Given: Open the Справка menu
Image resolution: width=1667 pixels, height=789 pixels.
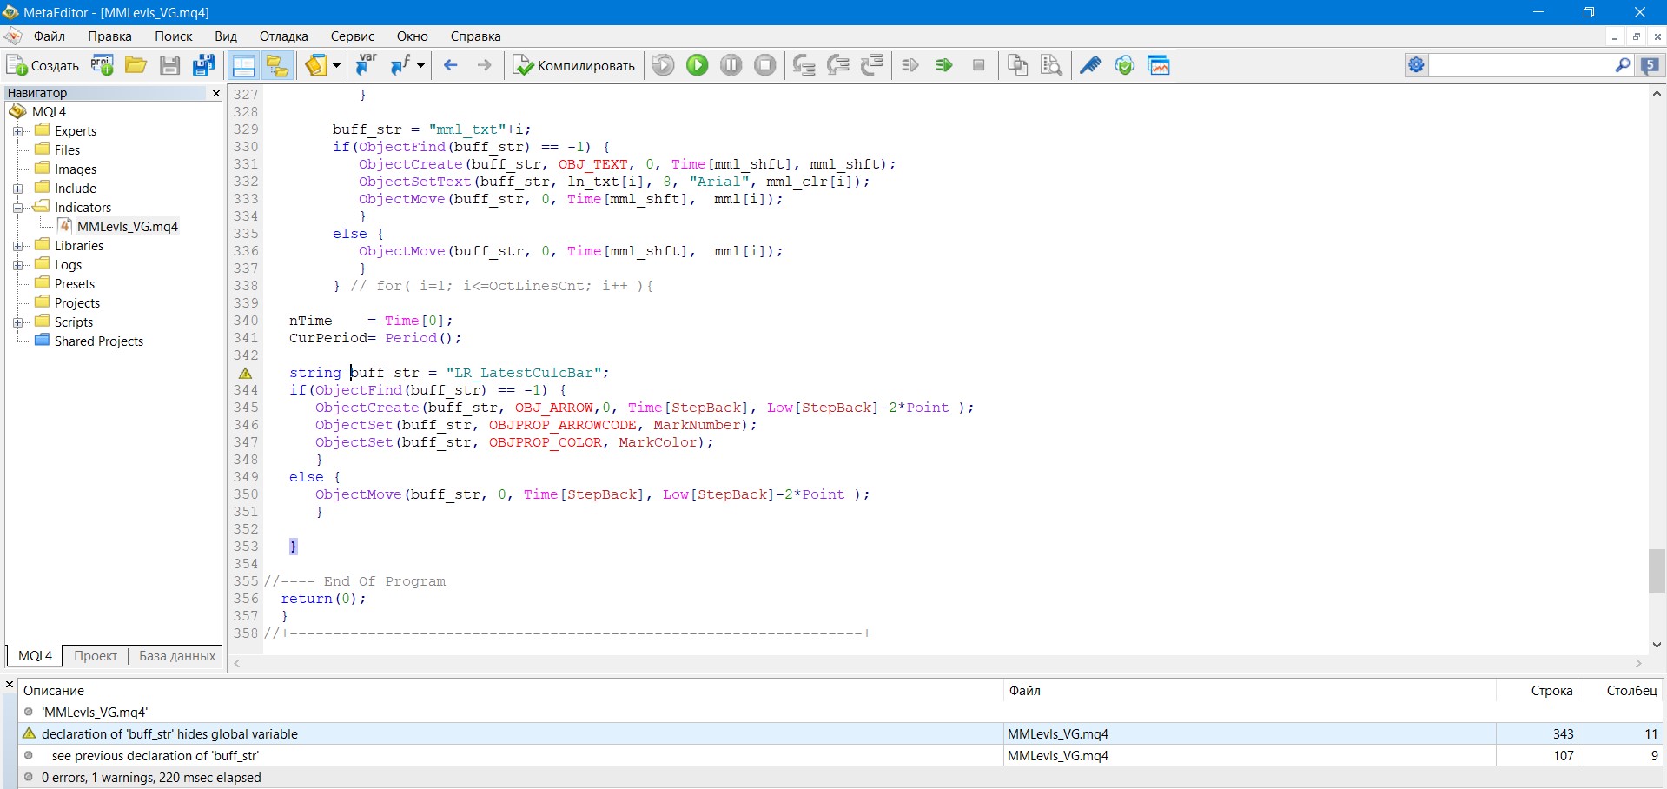Looking at the screenshot, I should pyautogui.click(x=476, y=36).
